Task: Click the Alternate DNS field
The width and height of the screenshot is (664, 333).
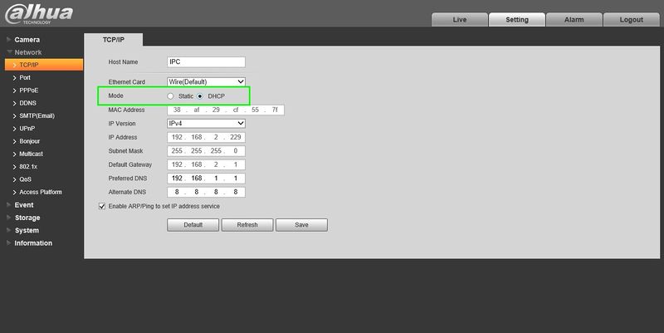Action: 206,192
